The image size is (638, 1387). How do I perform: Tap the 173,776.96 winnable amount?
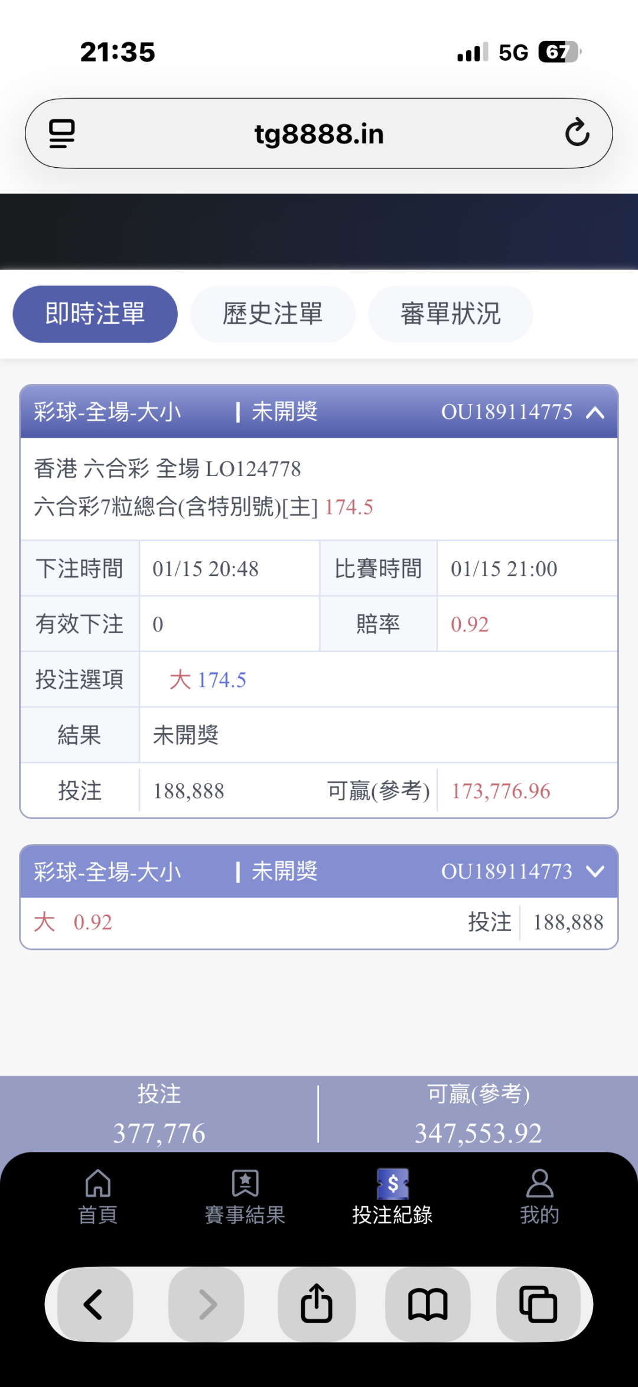click(501, 791)
